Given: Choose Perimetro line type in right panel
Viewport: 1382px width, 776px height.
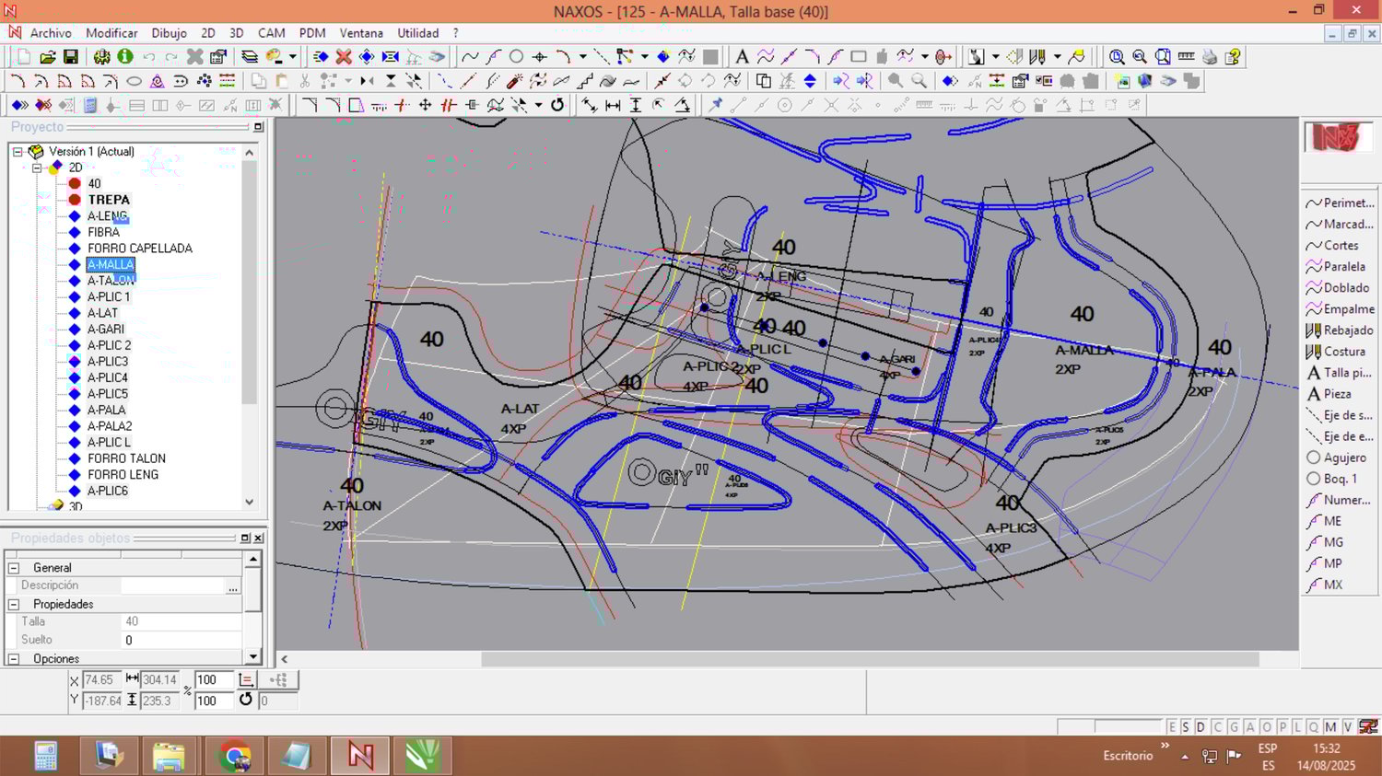Looking at the screenshot, I should [1347, 203].
